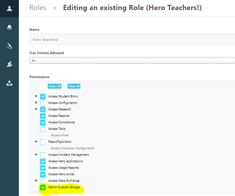The height and width of the screenshot is (196, 235).
Task: Expand the Access Research tree node
Action: click(36, 109)
